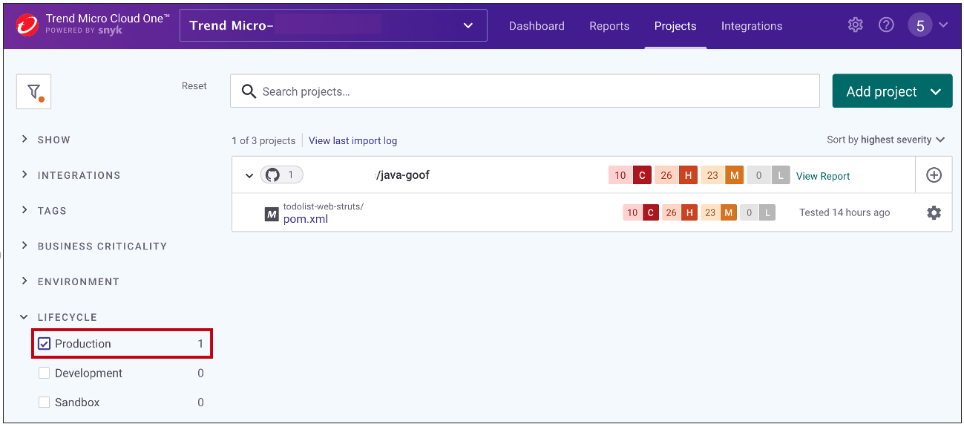The width and height of the screenshot is (964, 427).
Task: Expand the BUSINESS CRITICALITY filter section
Action: pyautogui.click(x=93, y=246)
